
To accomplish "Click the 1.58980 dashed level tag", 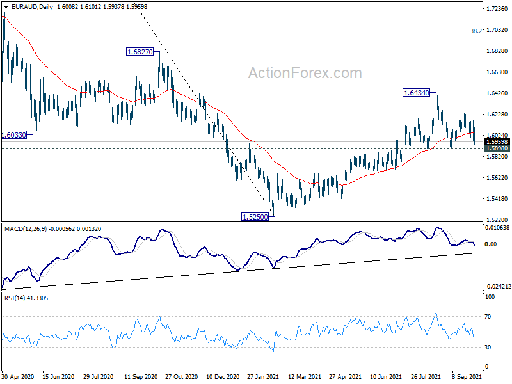I will point(497,148).
